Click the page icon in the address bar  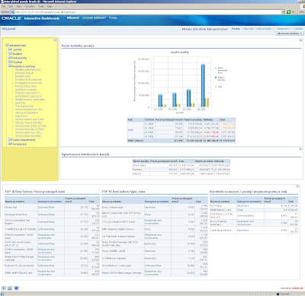click(13, 12)
